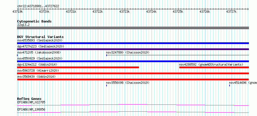
Task: Click the 43720k ruler position
Action: point(44,12)
